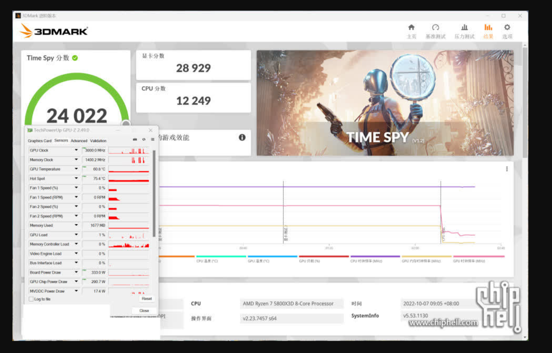The height and width of the screenshot is (353, 552).
Task: Open the GPU Chip Power Draw dropdown
Action: pos(76,281)
